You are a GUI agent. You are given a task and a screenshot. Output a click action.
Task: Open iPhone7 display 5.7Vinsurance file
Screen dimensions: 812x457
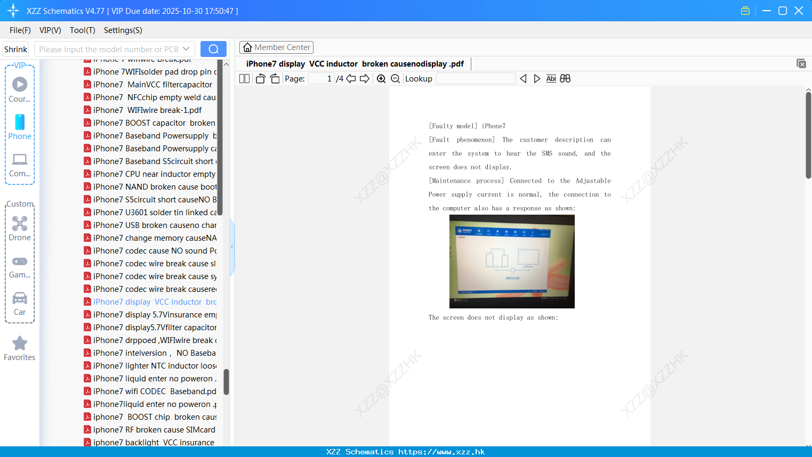pyautogui.click(x=150, y=315)
